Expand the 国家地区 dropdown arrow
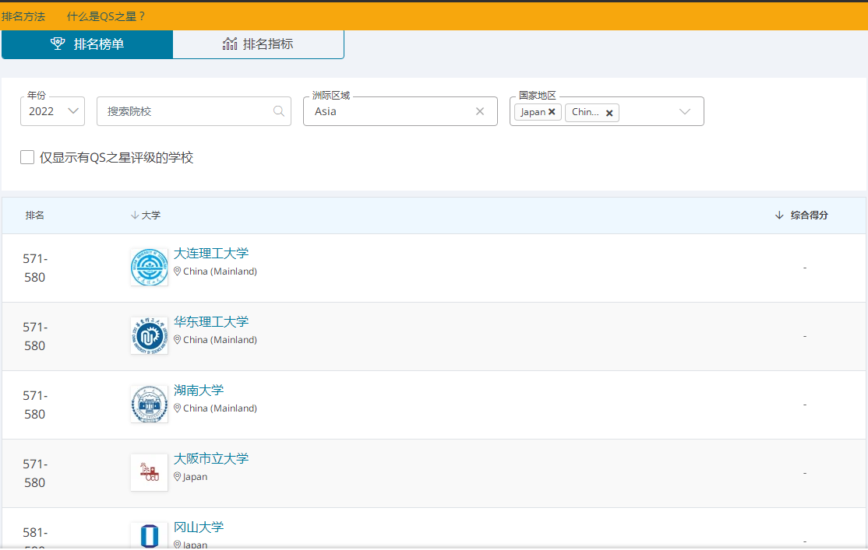 click(685, 112)
